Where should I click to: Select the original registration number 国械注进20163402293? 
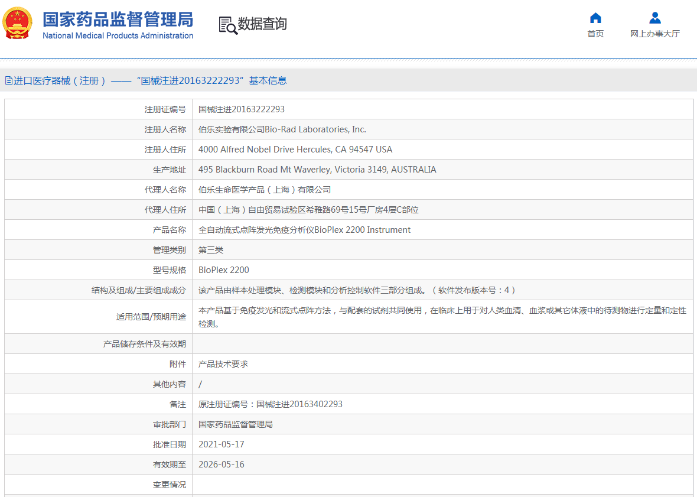(x=299, y=404)
